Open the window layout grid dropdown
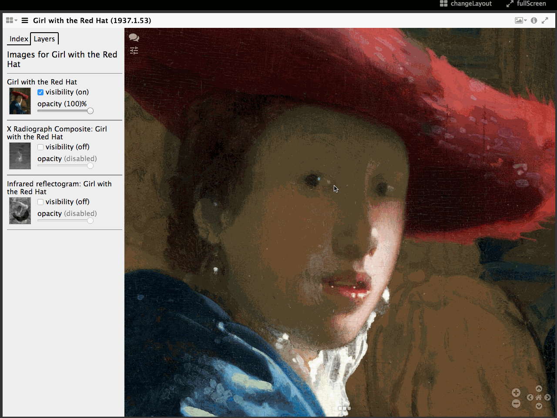 tap(12, 20)
